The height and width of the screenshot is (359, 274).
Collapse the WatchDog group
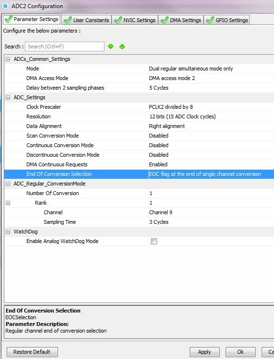click(8, 232)
